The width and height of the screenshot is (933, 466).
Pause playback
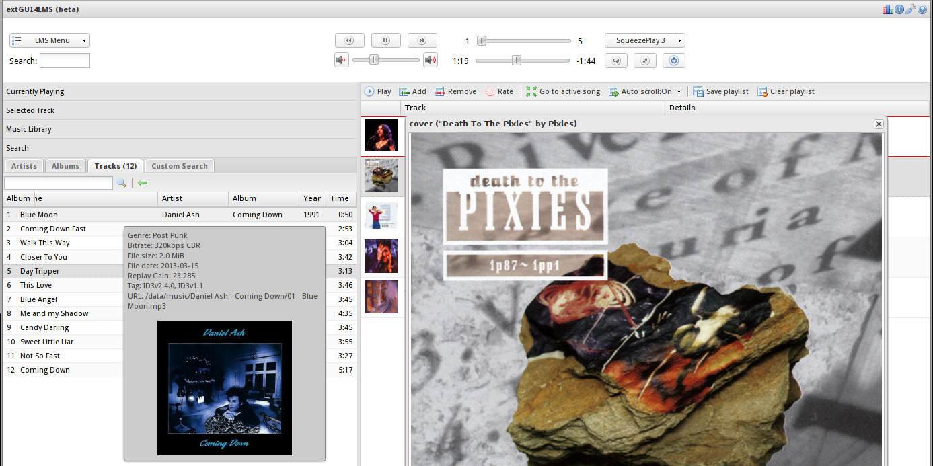385,40
